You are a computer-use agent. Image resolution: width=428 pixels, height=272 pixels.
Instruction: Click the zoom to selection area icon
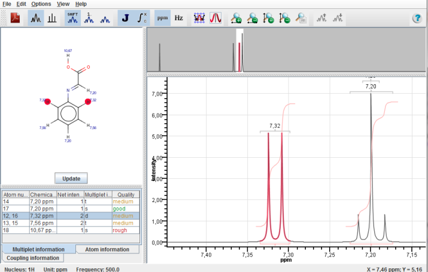(301, 18)
